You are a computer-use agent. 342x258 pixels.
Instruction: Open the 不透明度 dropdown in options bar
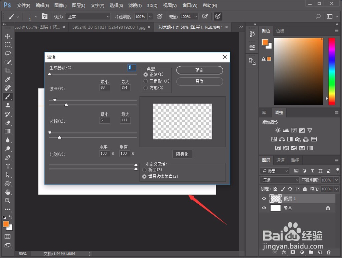[150, 16]
